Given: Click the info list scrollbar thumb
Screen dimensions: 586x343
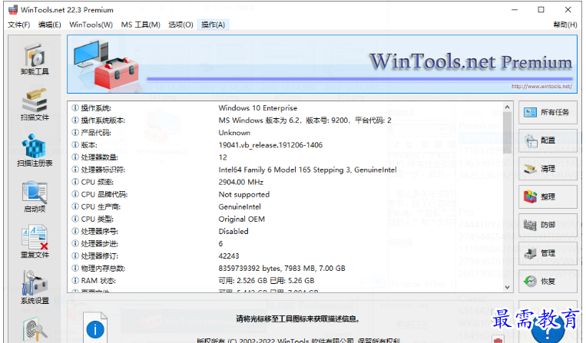Looking at the screenshot, I should coord(507,133).
